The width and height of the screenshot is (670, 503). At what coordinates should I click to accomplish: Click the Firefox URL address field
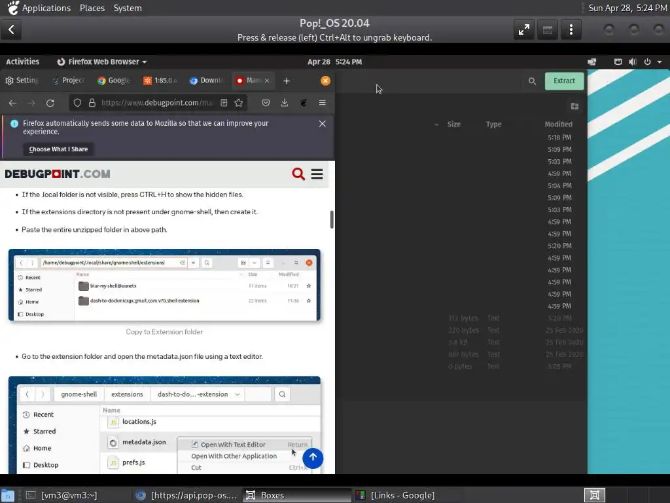[157, 103]
